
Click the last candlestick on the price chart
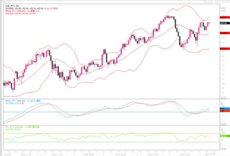coord(209,23)
